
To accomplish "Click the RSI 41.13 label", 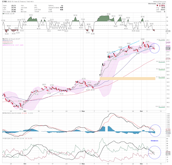I will coord(38,29).
